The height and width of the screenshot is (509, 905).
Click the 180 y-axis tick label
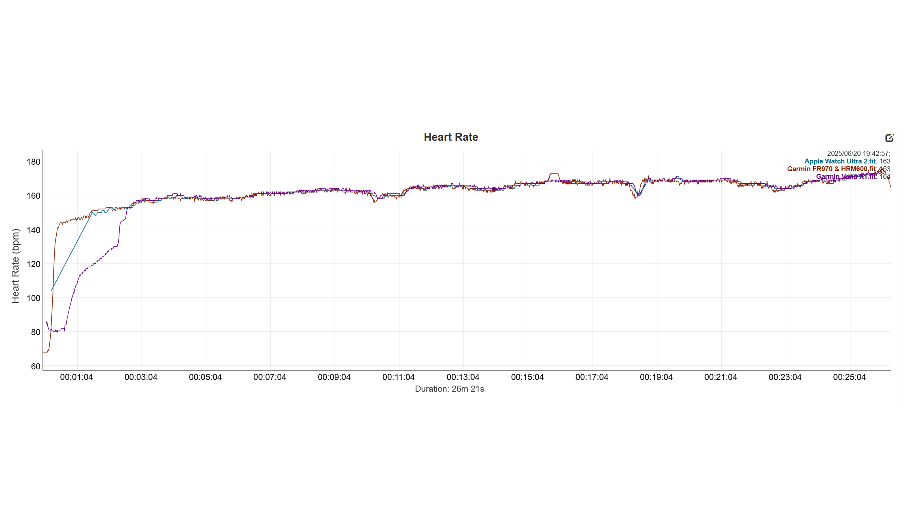[34, 162]
